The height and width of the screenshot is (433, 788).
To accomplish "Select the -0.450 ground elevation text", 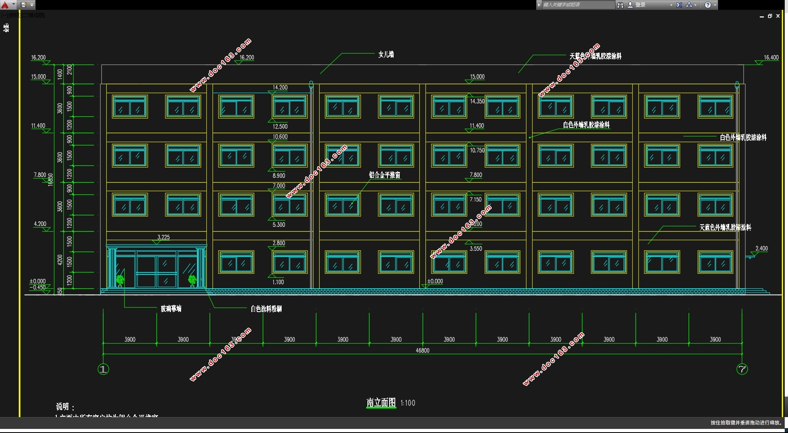I will click(38, 288).
